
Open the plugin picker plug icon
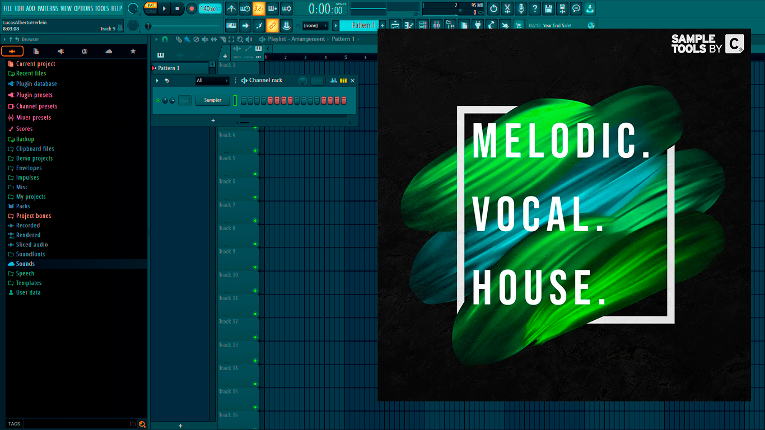pos(478,25)
